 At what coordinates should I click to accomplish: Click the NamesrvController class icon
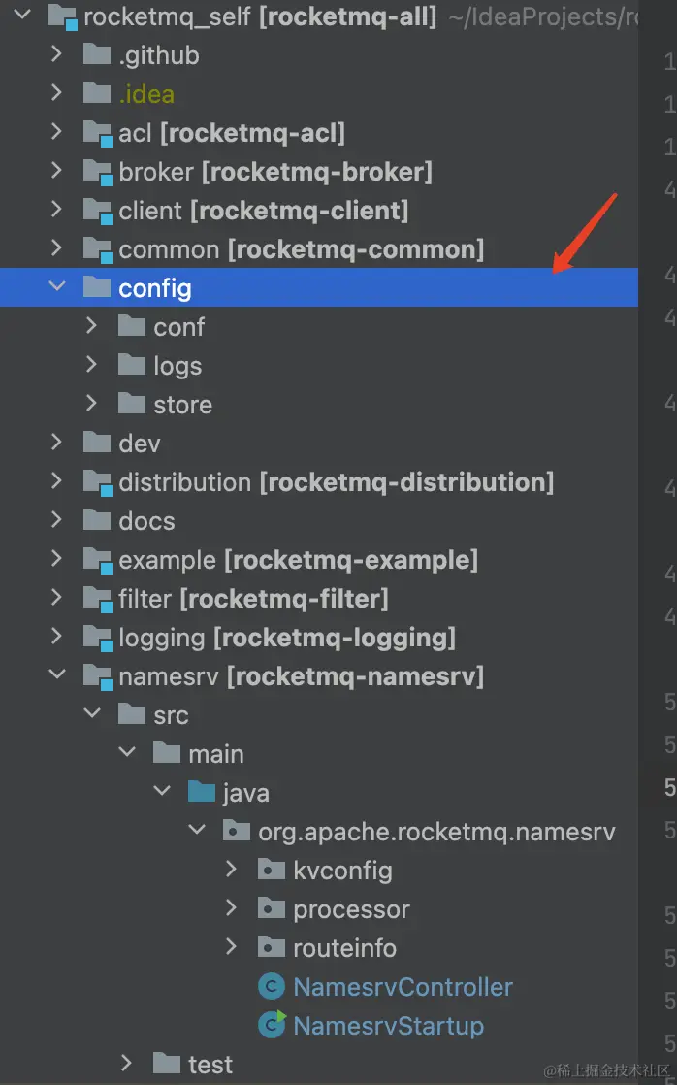(x=272, y=986)
